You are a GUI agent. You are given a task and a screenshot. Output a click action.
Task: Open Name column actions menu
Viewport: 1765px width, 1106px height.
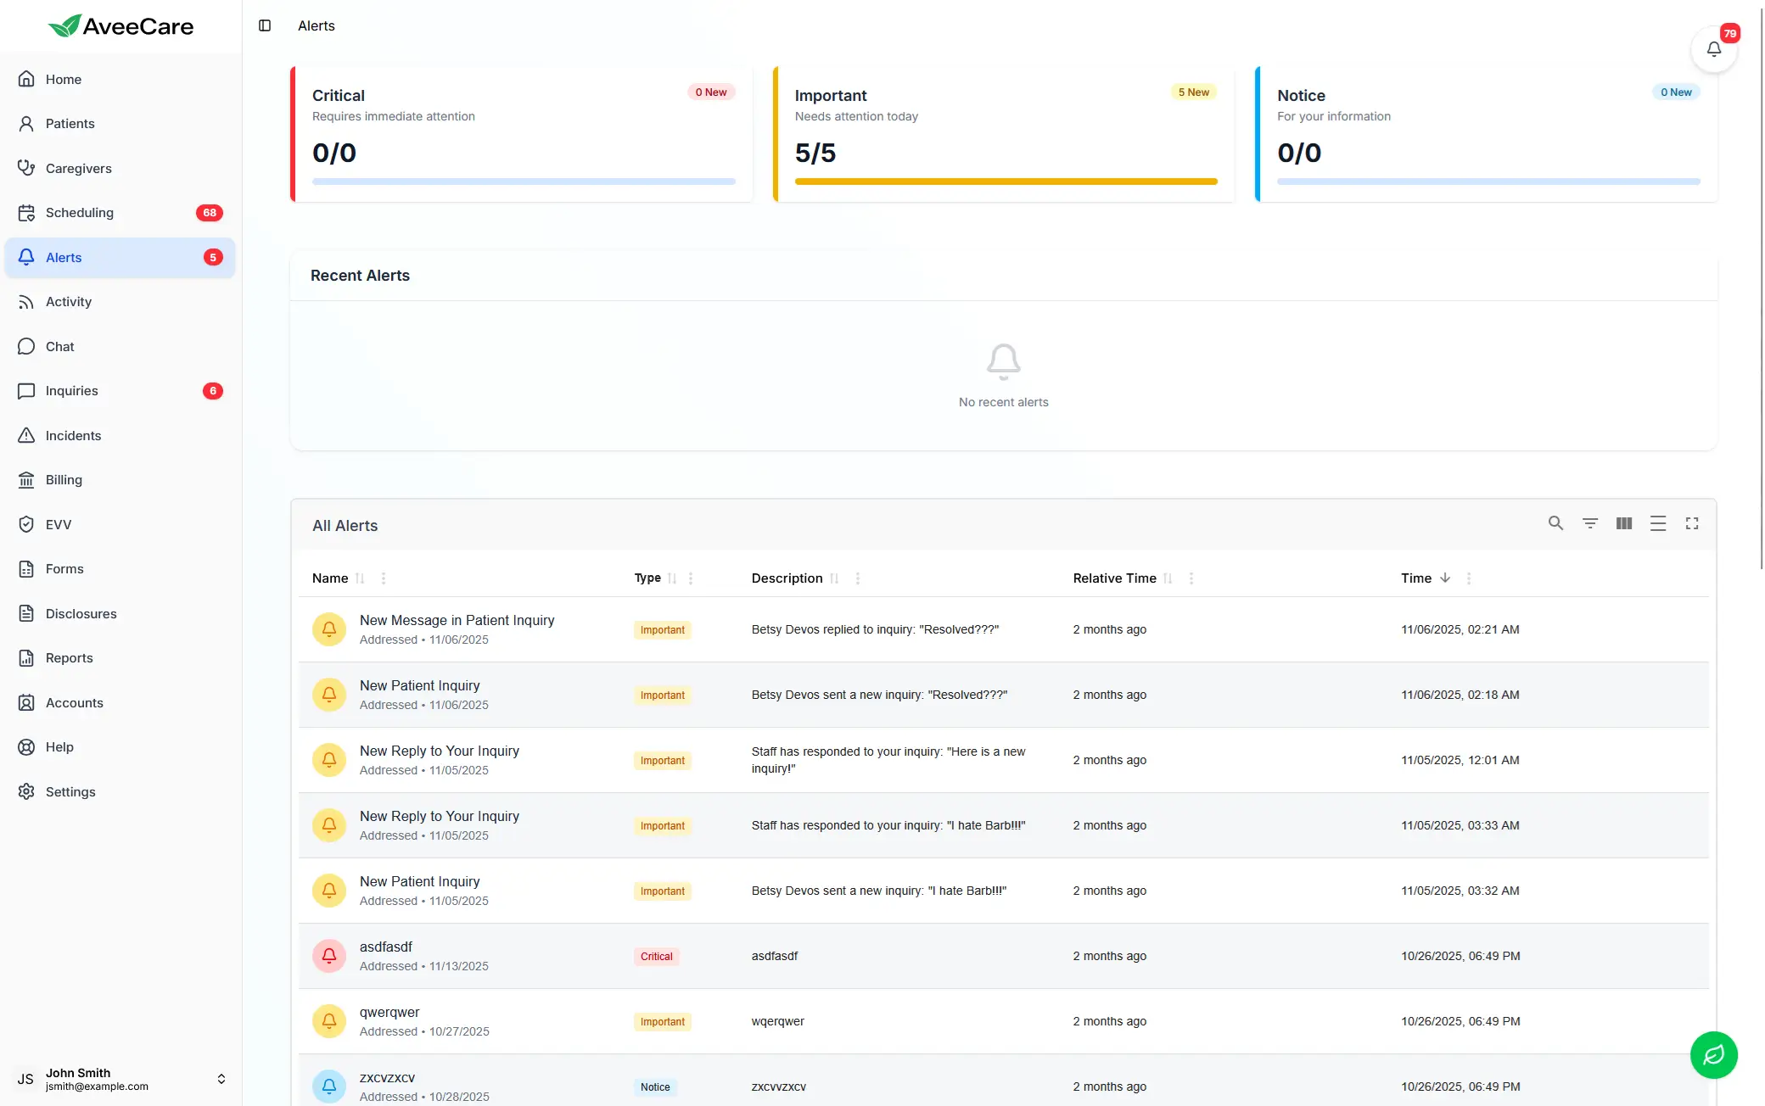384,578
